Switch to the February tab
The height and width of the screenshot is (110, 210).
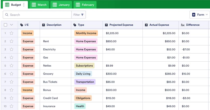[85, 5]
